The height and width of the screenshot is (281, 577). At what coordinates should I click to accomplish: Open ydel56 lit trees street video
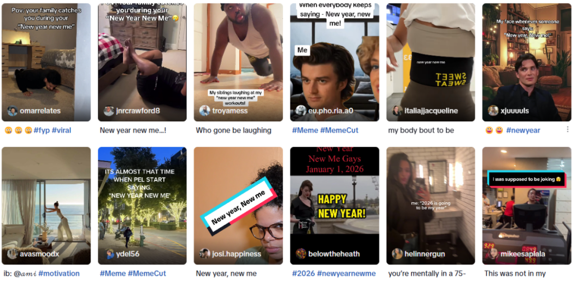pyautogui.click(x=142, y=206)
